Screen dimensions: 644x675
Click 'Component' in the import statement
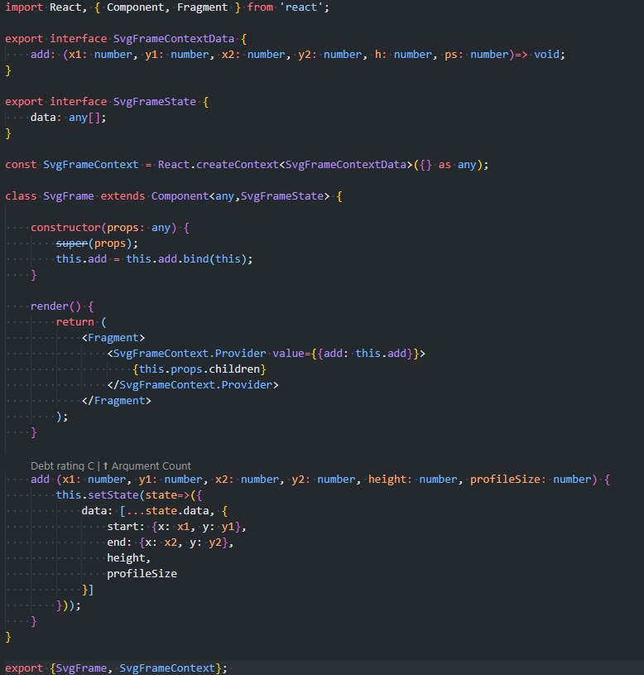(x=135, y=7)
